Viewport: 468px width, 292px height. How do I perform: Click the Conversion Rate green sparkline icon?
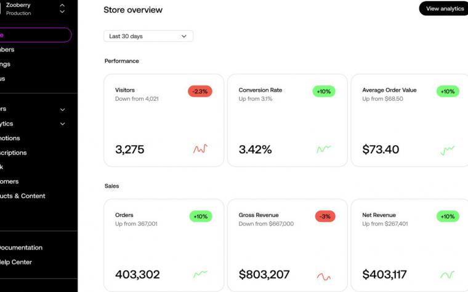(324, 149)
